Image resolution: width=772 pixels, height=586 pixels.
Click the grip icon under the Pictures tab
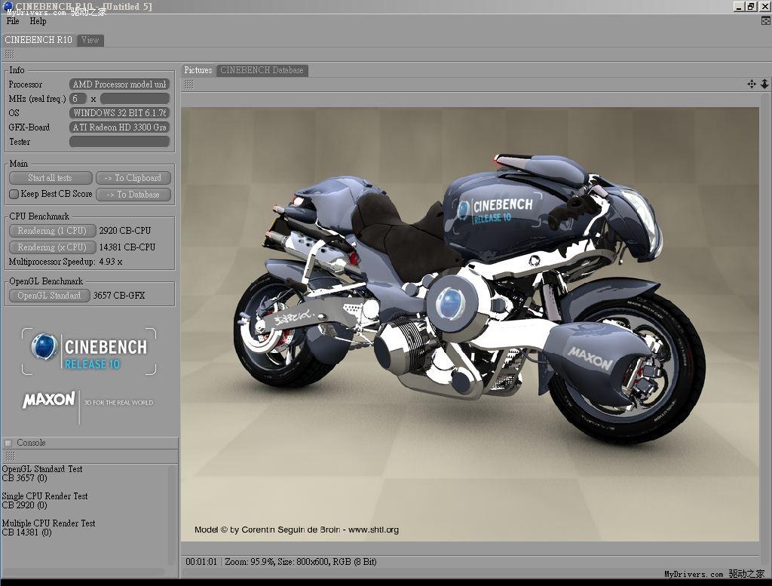click(188, 84)
